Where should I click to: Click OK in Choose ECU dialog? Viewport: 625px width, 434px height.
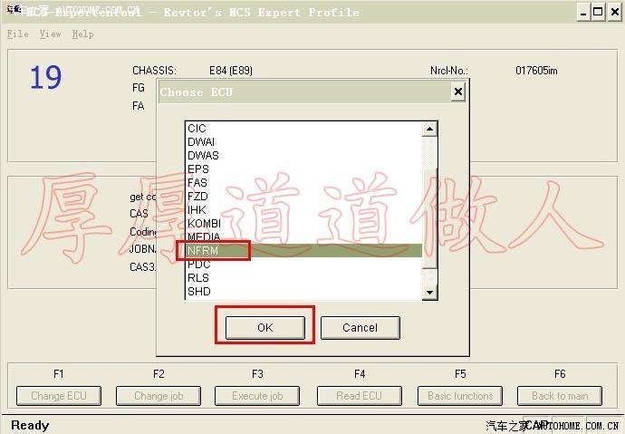[x=264, y=327]
